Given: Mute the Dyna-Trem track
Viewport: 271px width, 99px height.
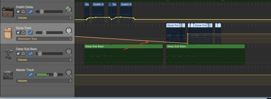Looking at the screenshot, I should click(x=18, y=33).
